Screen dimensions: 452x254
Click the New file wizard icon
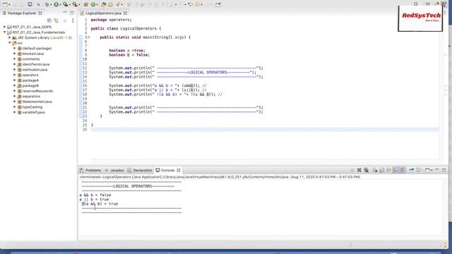click(5, 4)
